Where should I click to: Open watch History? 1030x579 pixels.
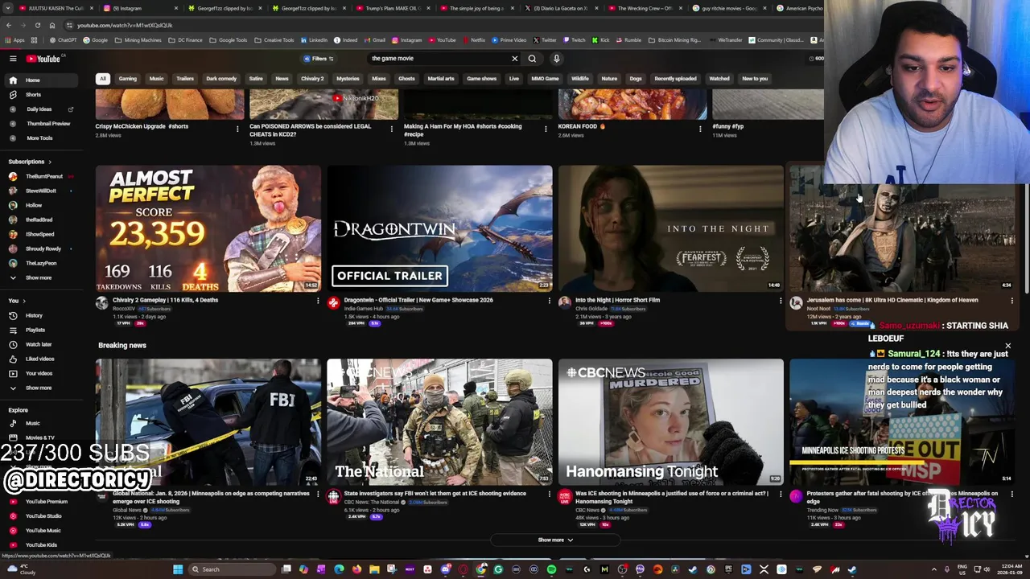pyautogui.click(x=33, y=315)
